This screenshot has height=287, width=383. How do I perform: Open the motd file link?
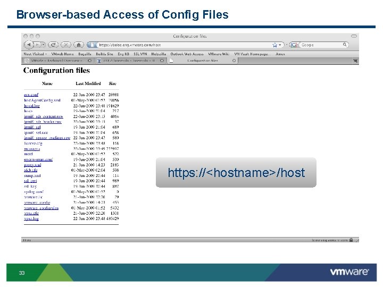[28, 154]
